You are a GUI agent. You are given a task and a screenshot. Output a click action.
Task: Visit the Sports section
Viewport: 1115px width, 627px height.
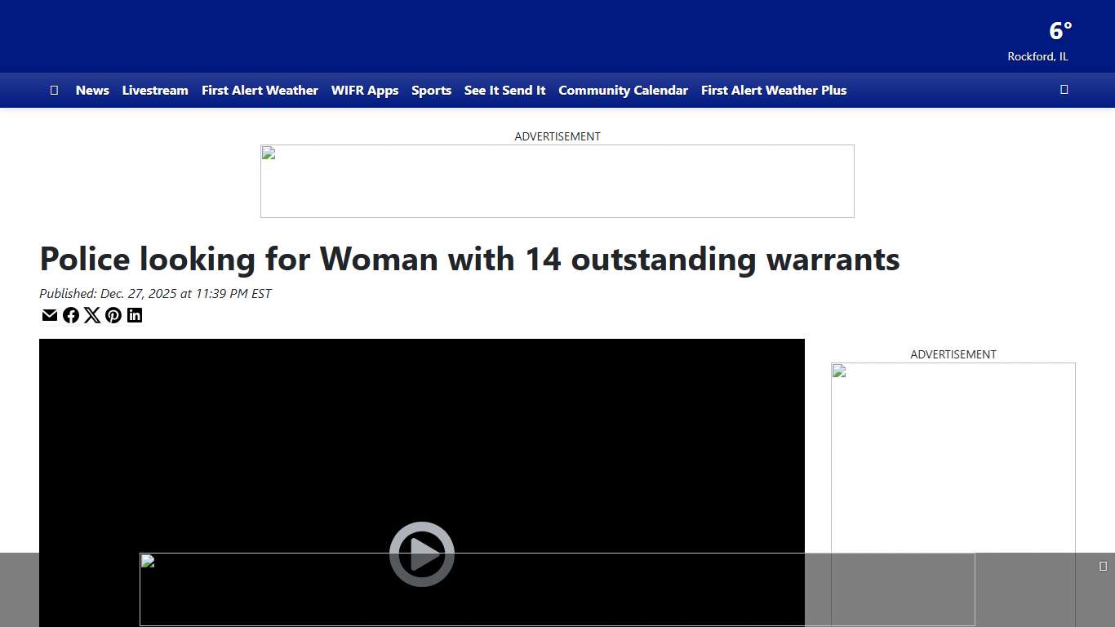coord(431,90)
